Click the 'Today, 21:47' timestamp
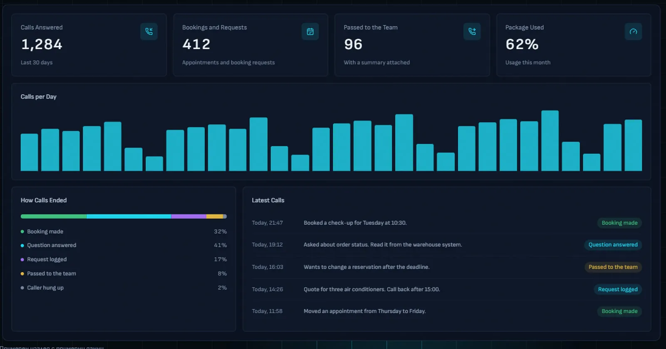This screenshot has width=666, height=349. [x=267, y=223]
